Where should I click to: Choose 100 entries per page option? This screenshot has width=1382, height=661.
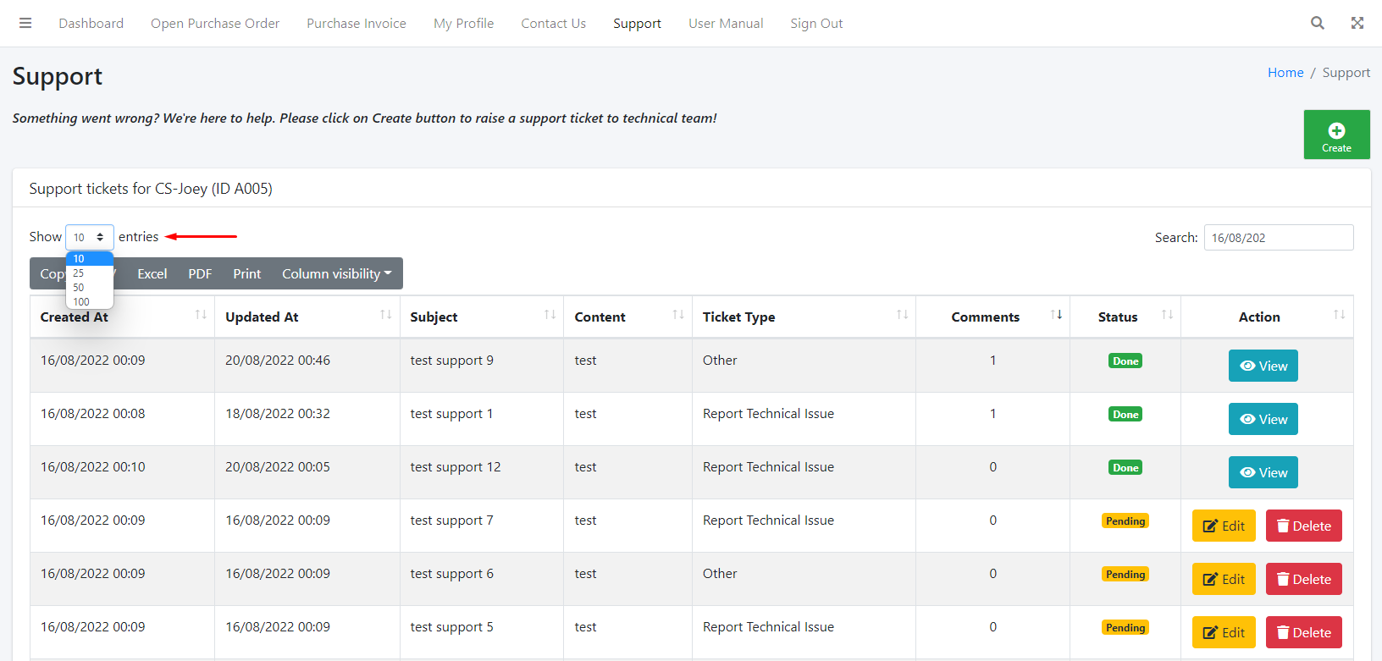point(81,301)
